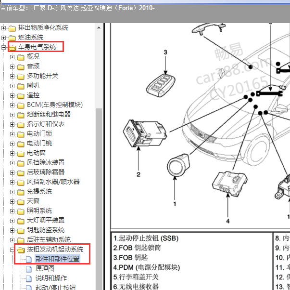Select the 多功能开关 tree item
Image resolution: width=290 pixels, height=290 pixels.
click(42, 76)
